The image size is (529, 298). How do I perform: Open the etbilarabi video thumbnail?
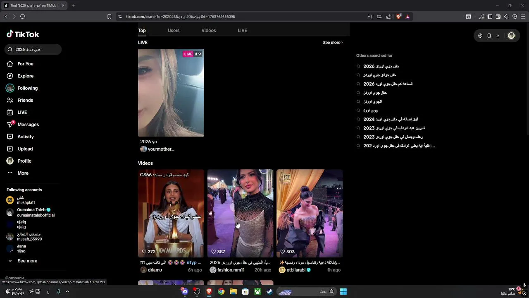[310, 213]
